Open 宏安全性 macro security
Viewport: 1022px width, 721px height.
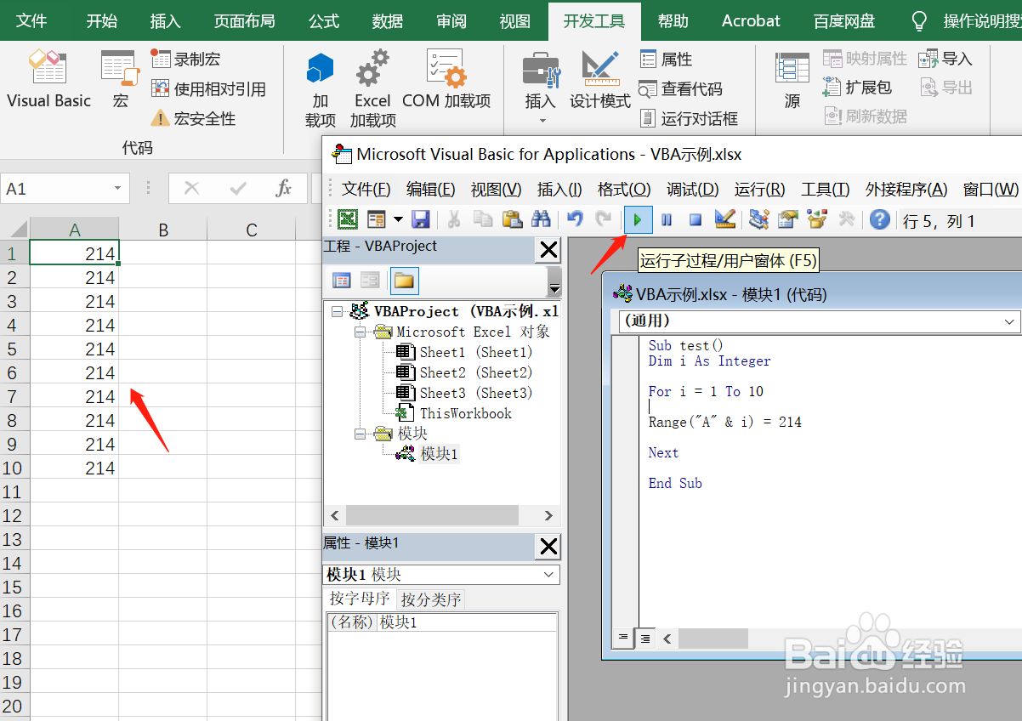coord(193,118)
